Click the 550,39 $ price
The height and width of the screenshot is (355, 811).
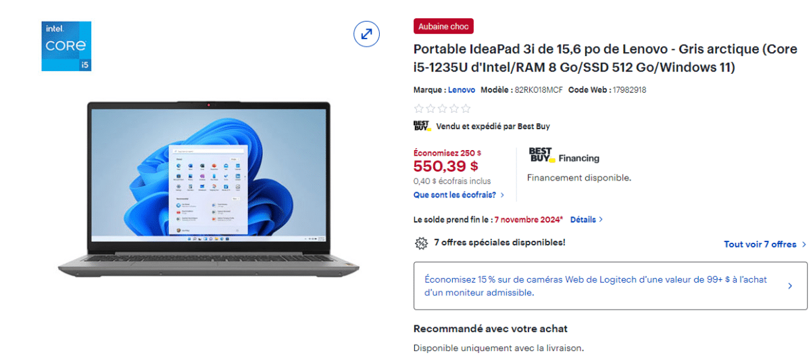click(446, 166)
